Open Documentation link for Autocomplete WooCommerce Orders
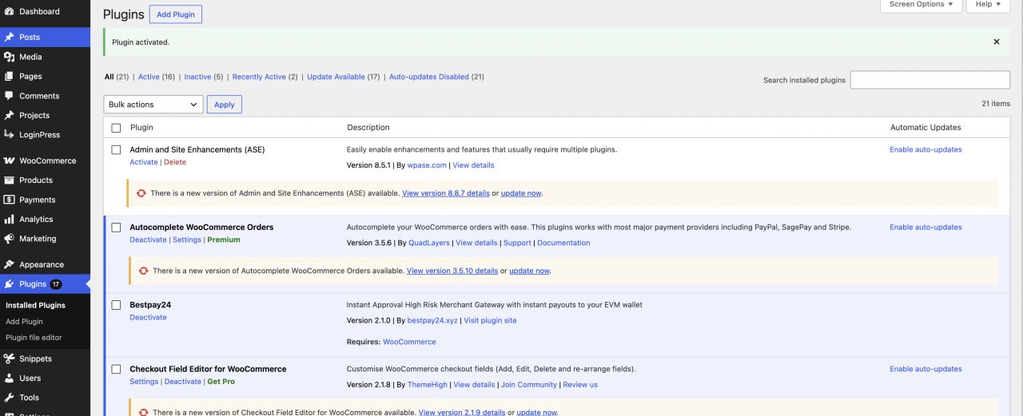The width and height of the screenshot is (1023, 416). click(x=563, y=243)
